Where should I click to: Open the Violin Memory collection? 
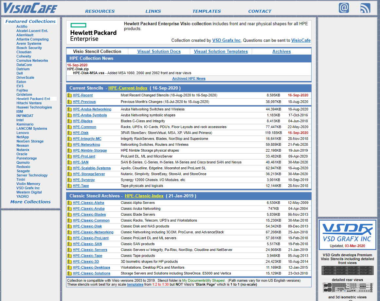tap(28, 184)
